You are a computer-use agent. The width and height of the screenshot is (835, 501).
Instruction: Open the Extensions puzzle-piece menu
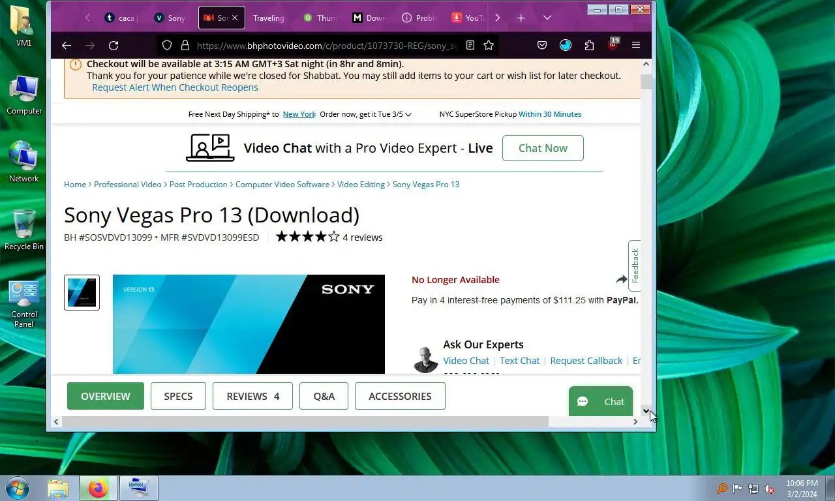coord(589,45)
